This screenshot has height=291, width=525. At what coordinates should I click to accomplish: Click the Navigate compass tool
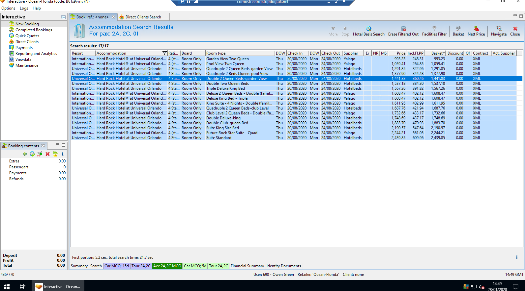pos(499,31)
